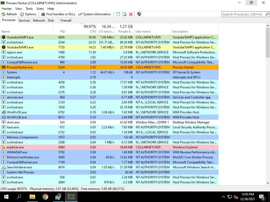Viewport: 270px width, 202px height.
Task: Open the Help menu
Action: pyautogui.click(x=51, y=9)
